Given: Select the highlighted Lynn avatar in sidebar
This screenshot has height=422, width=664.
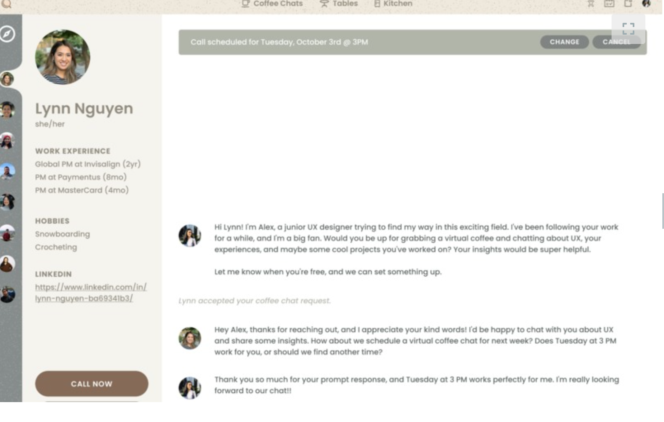Looking at the screenshot, I should [7, 79].
